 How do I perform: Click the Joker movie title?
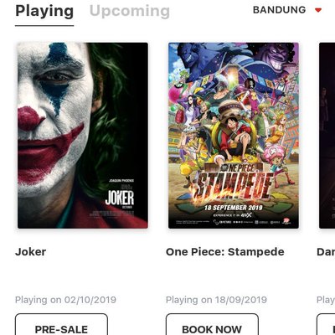[x=30, y=252]
